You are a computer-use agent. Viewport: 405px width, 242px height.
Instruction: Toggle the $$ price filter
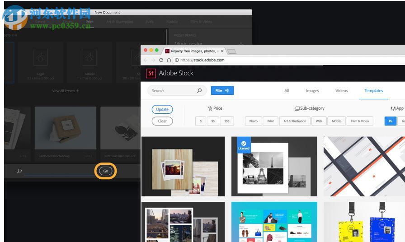[x=213, y=121]
